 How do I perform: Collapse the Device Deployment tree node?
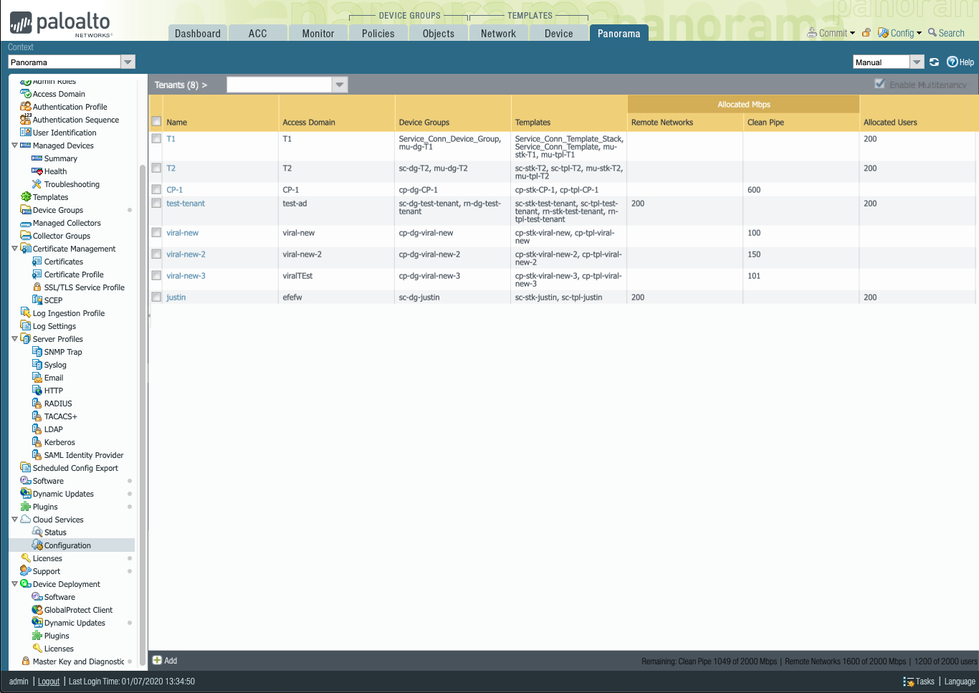pos(14,584)
